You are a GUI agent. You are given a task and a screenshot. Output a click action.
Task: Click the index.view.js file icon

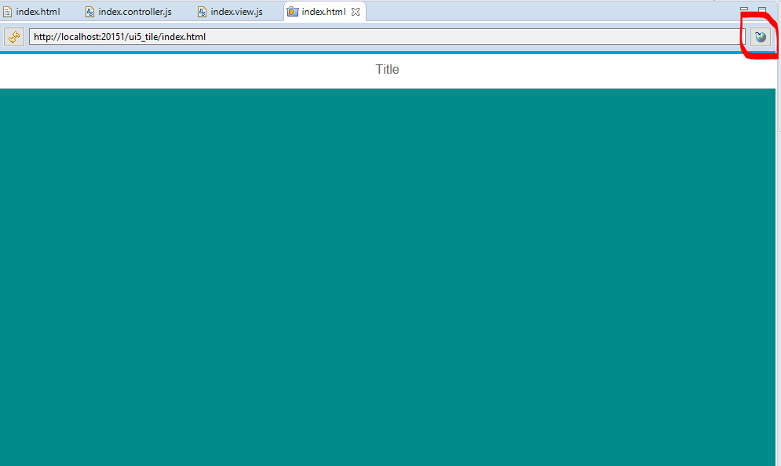[202, 12]
